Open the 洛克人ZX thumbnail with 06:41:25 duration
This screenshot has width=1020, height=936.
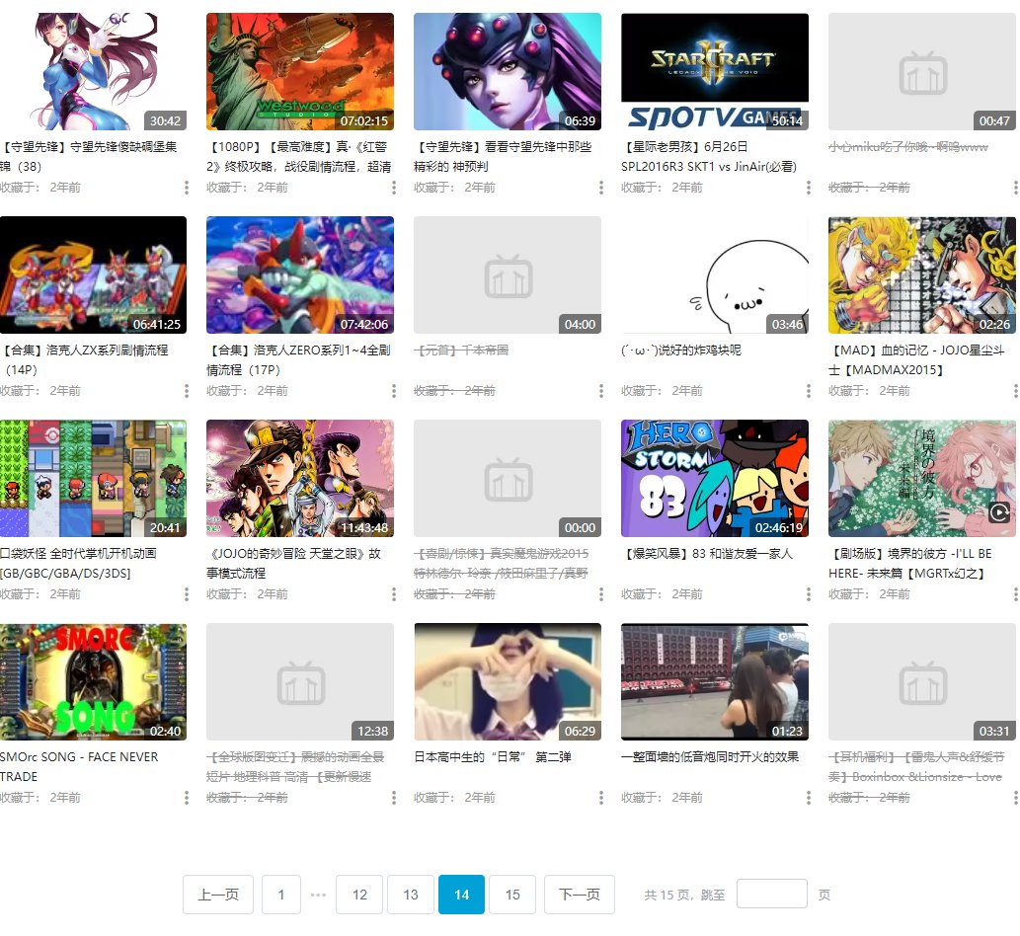click(x=93, y=275)
